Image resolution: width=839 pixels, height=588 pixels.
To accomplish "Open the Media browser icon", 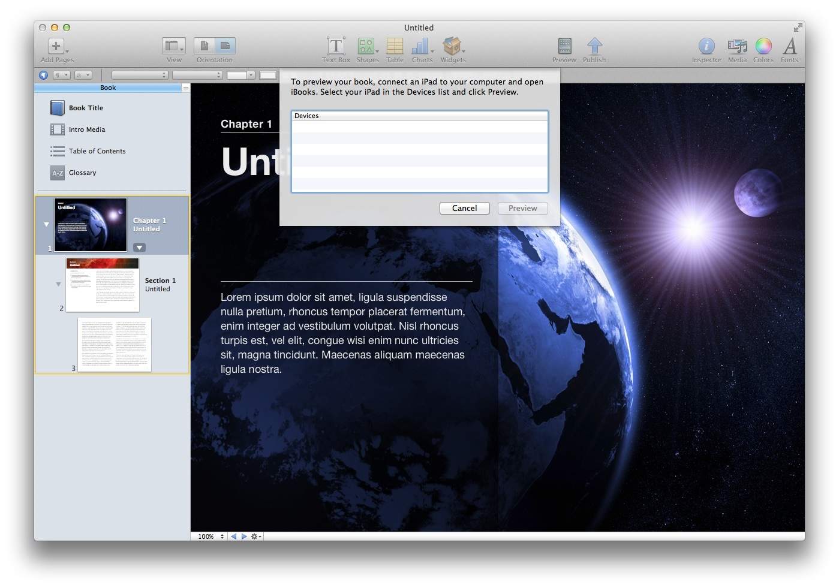I will (x=737, y=46).
